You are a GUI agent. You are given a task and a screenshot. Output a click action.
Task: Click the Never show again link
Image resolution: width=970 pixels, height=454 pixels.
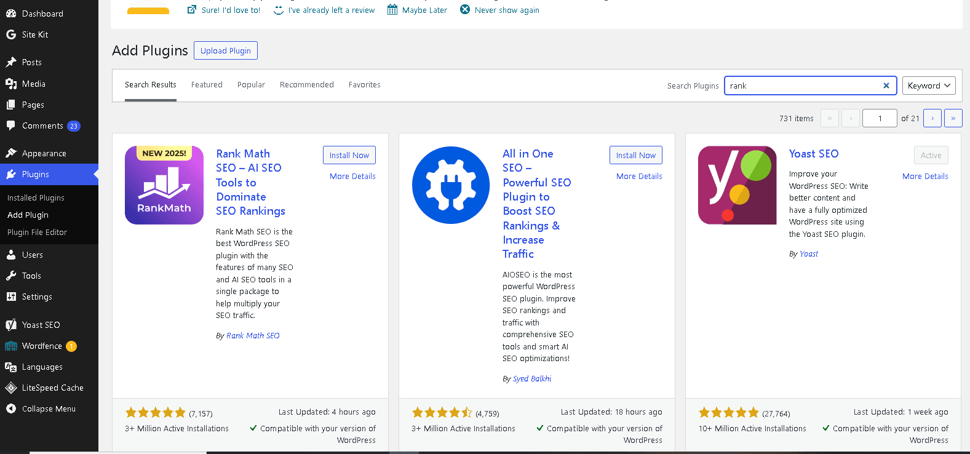(x=507, y=10)
